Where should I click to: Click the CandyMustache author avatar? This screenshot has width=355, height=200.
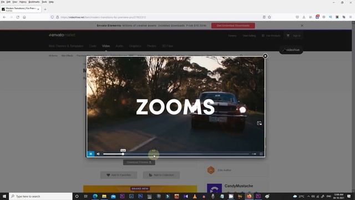(x=215, y=188)
